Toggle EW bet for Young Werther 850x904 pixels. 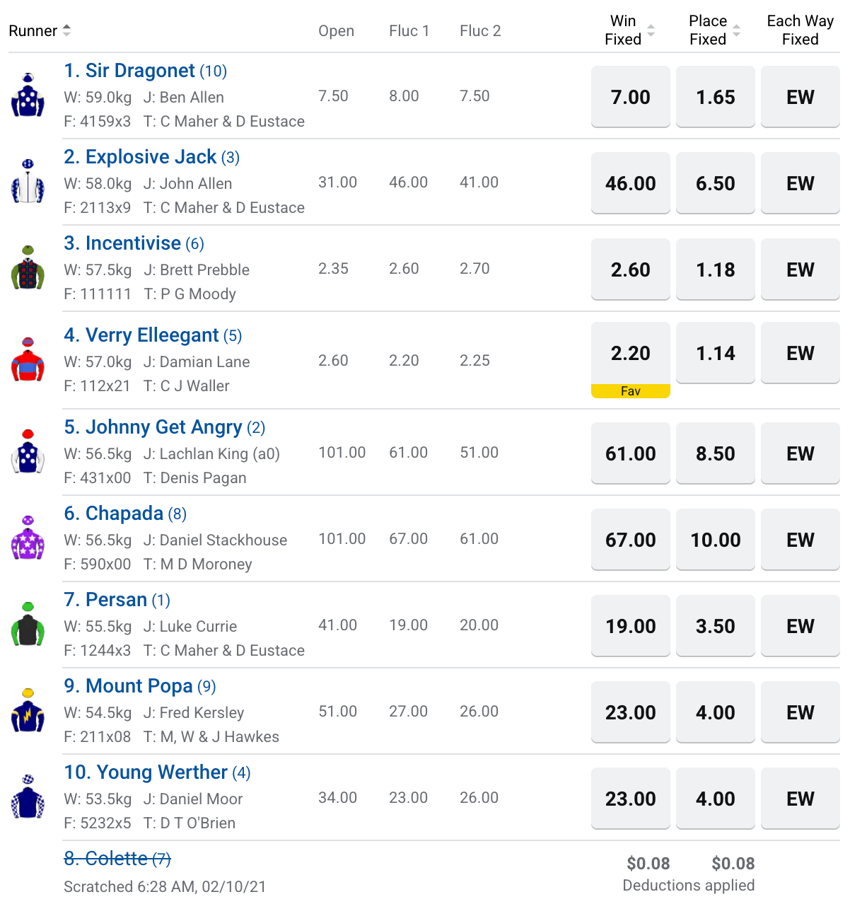pos(800,799)
